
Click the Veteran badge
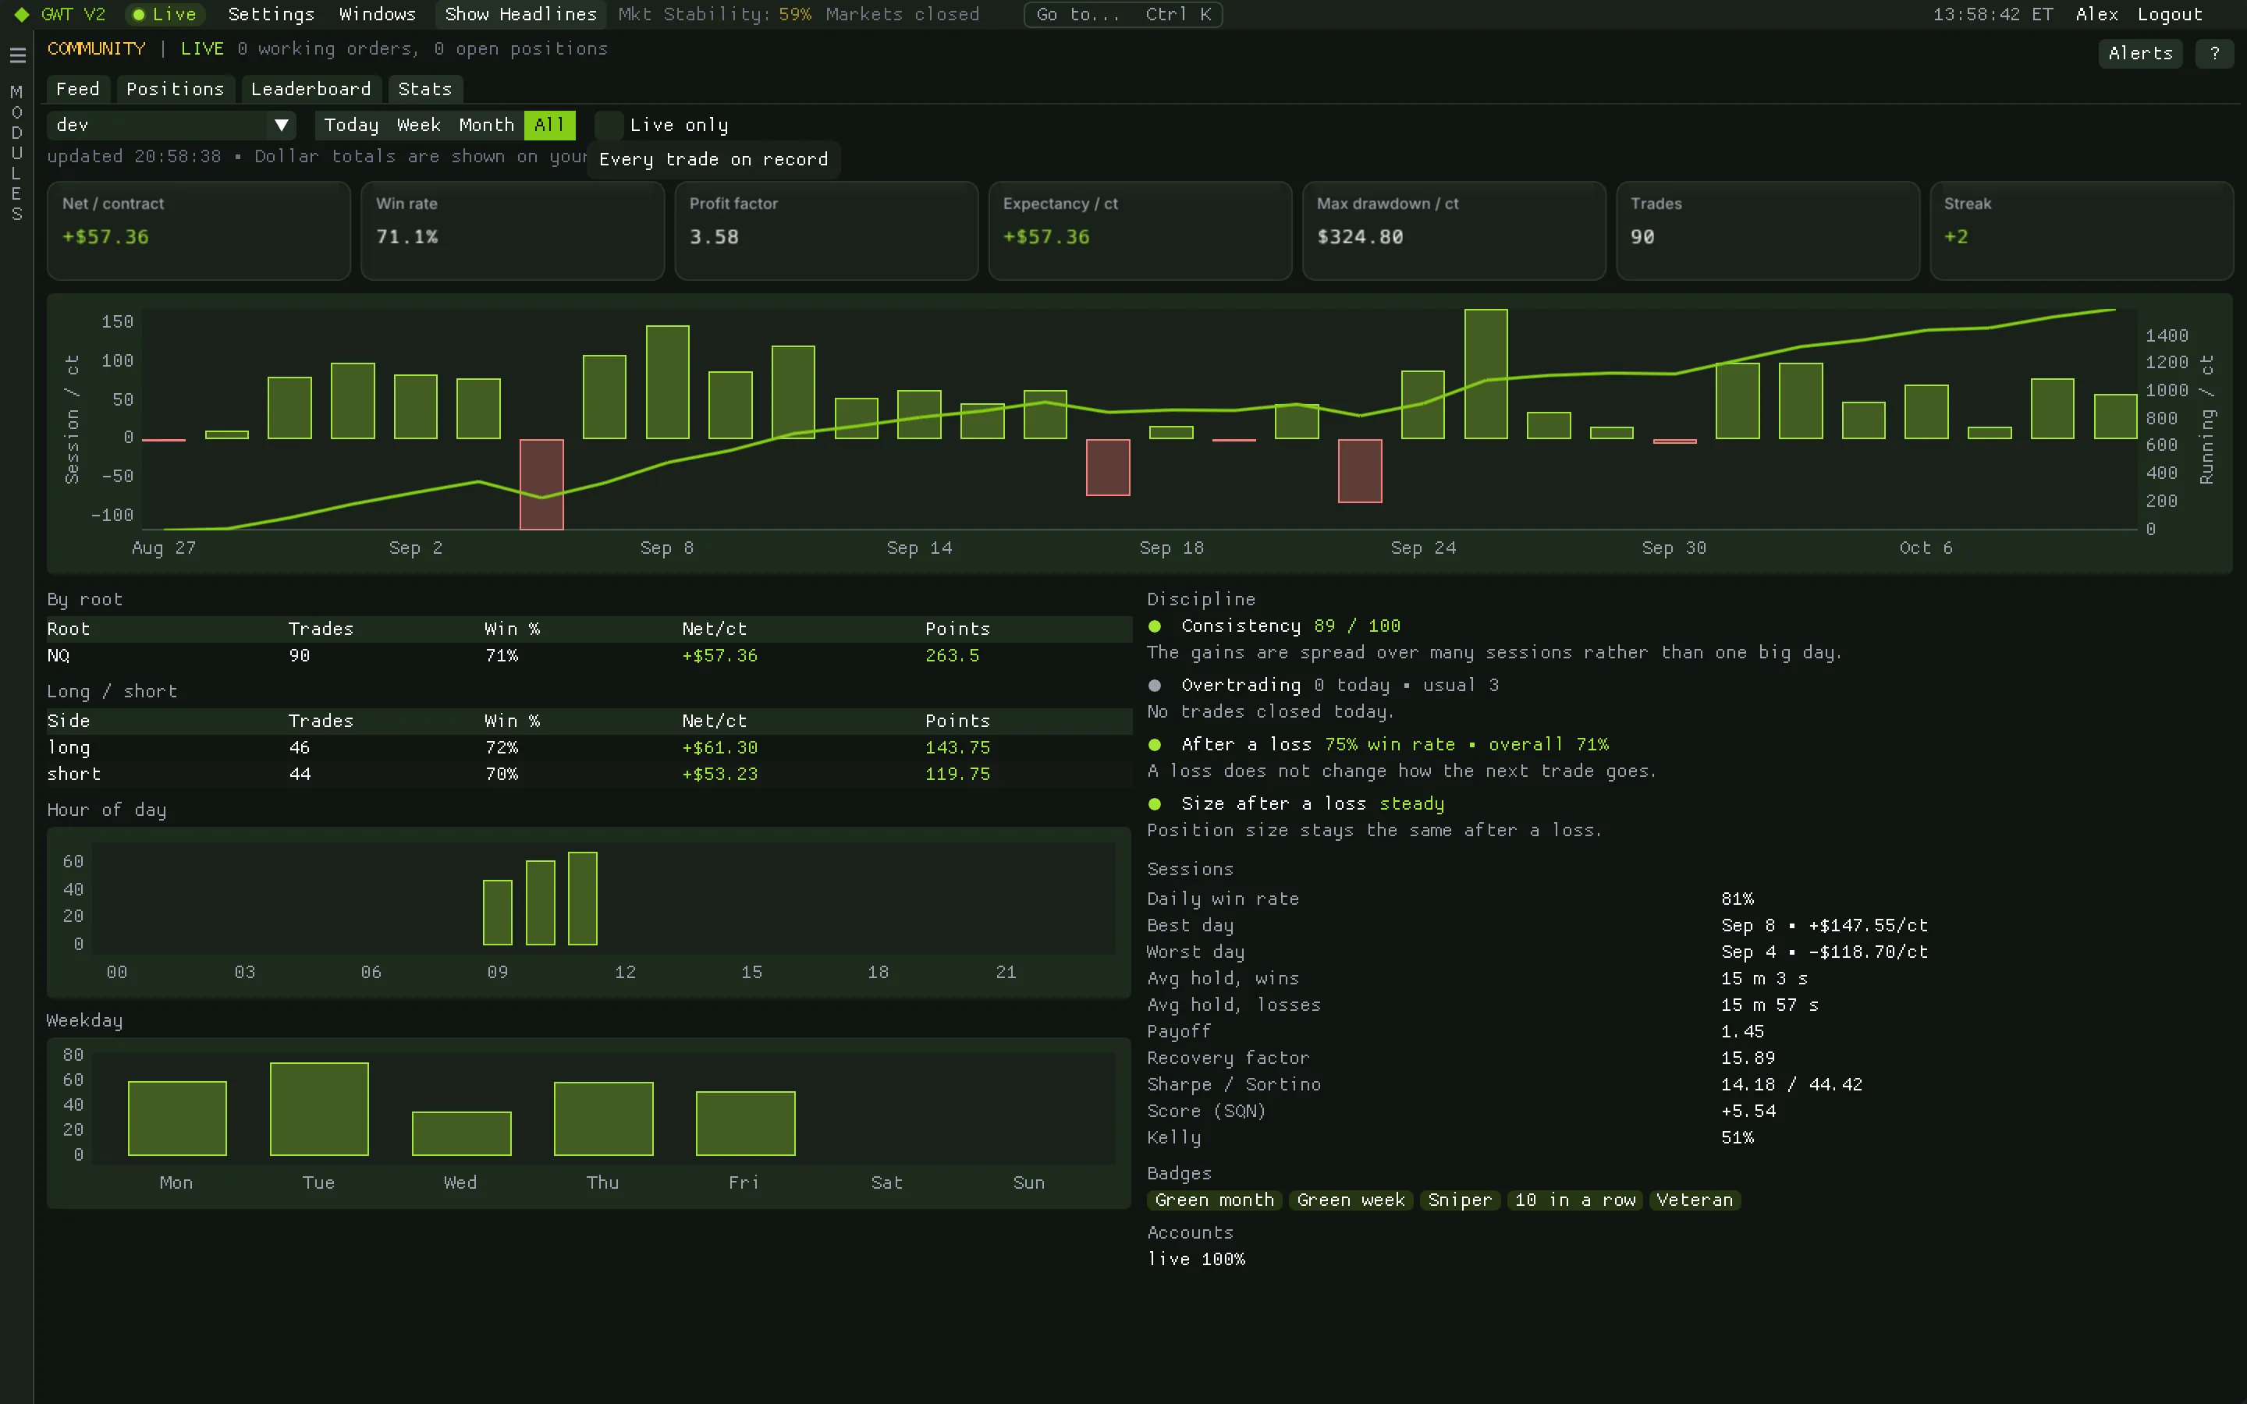[x=1695, y=1200]
